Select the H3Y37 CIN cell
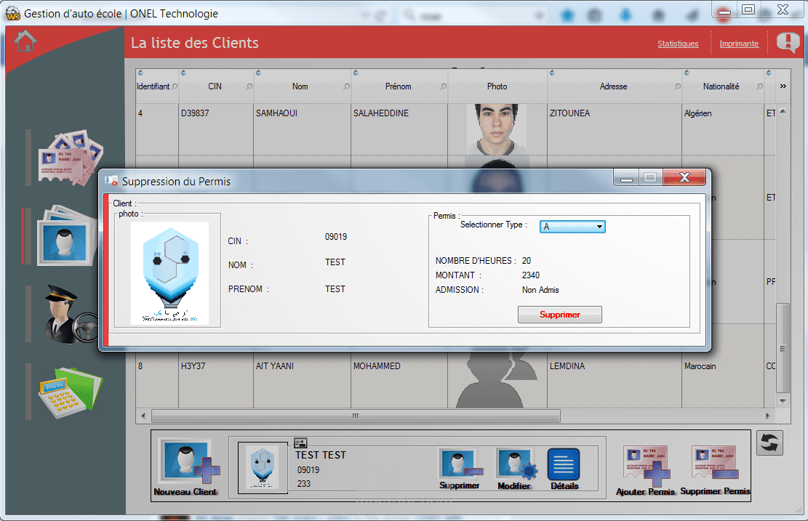This screenshot has height=521, width=808. pos(216,381)
